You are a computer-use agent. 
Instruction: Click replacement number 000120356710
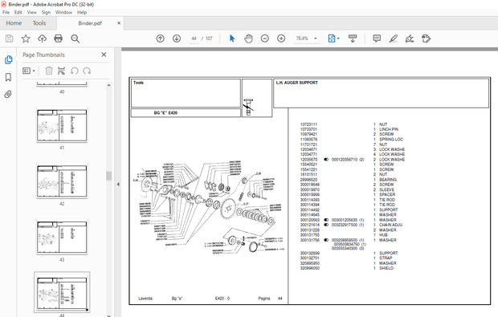[345, 159]
